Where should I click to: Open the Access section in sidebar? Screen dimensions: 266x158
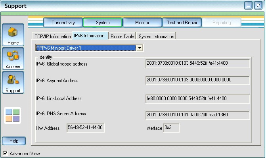[13, 59]
